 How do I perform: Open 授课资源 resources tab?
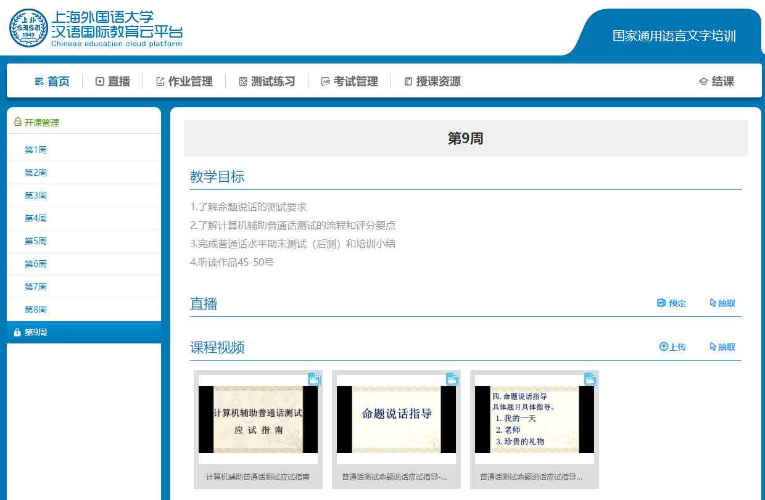[432, 81]
